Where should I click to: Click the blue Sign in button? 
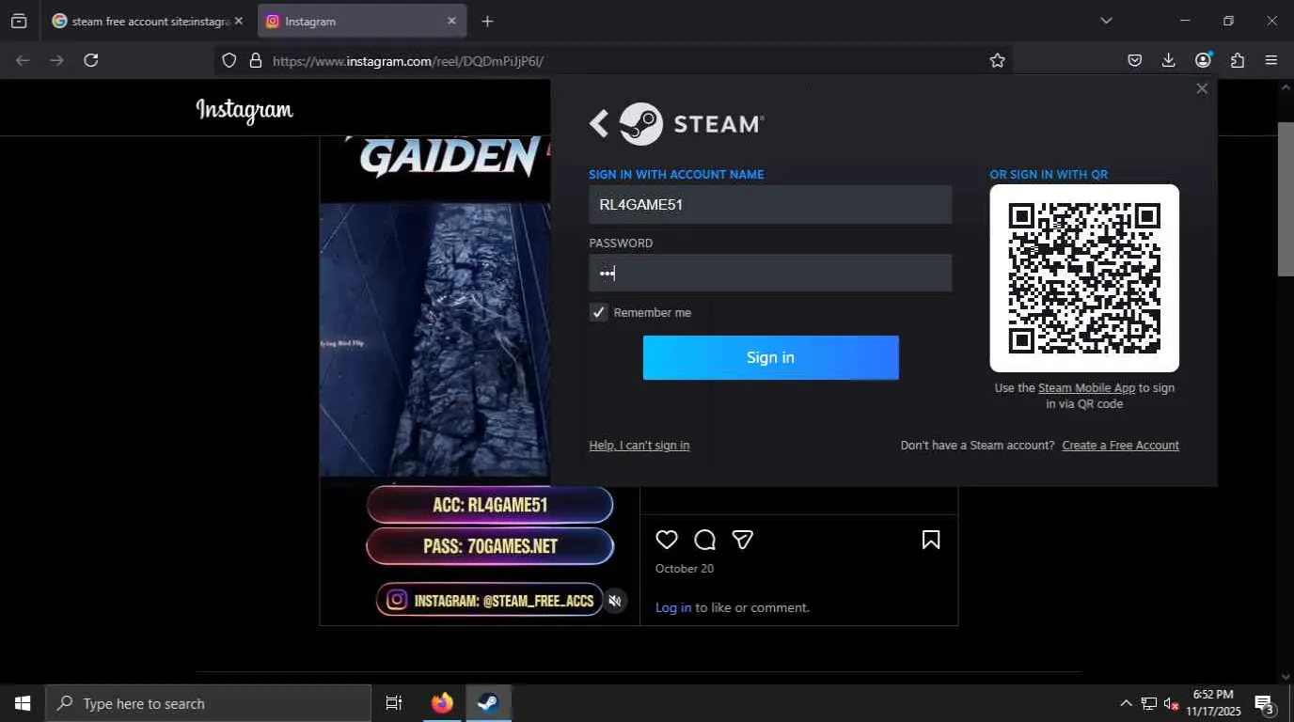pyautogui.click(x=770, y=357)
